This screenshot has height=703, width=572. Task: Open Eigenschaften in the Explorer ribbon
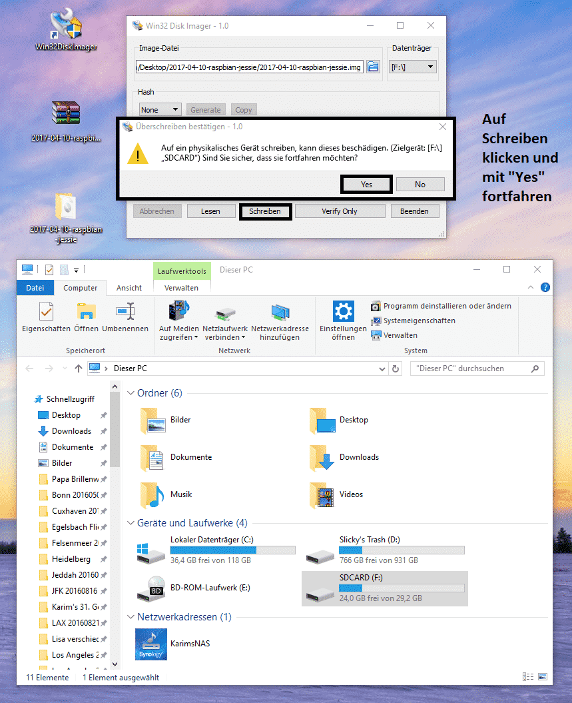click(46, 317)
